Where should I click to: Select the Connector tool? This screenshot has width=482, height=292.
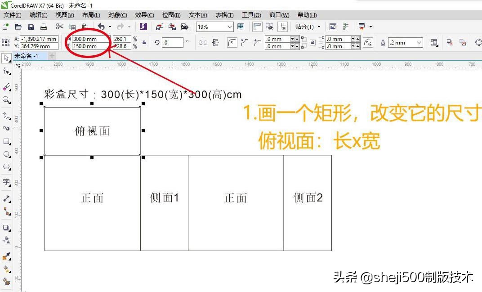pos(6,211)
